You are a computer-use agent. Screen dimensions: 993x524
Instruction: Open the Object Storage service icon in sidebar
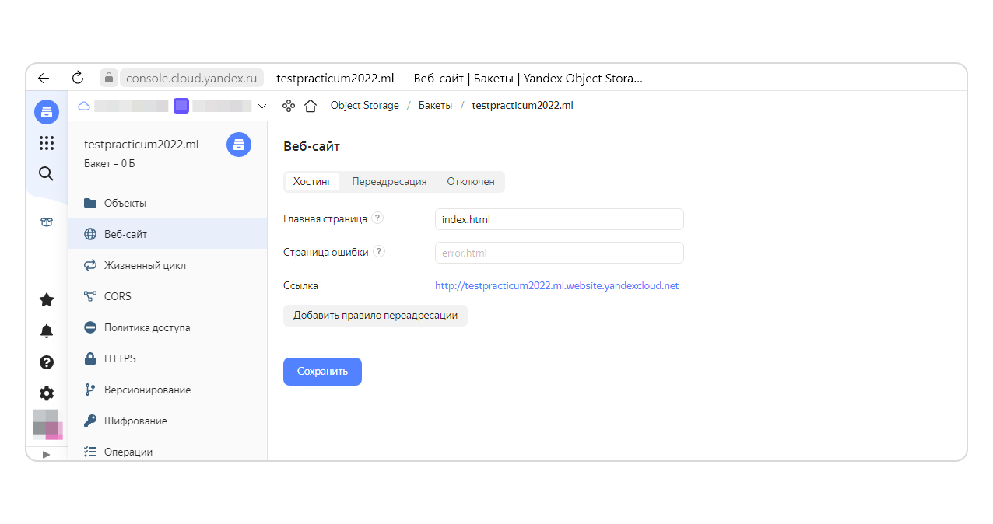tap(47, 112)
